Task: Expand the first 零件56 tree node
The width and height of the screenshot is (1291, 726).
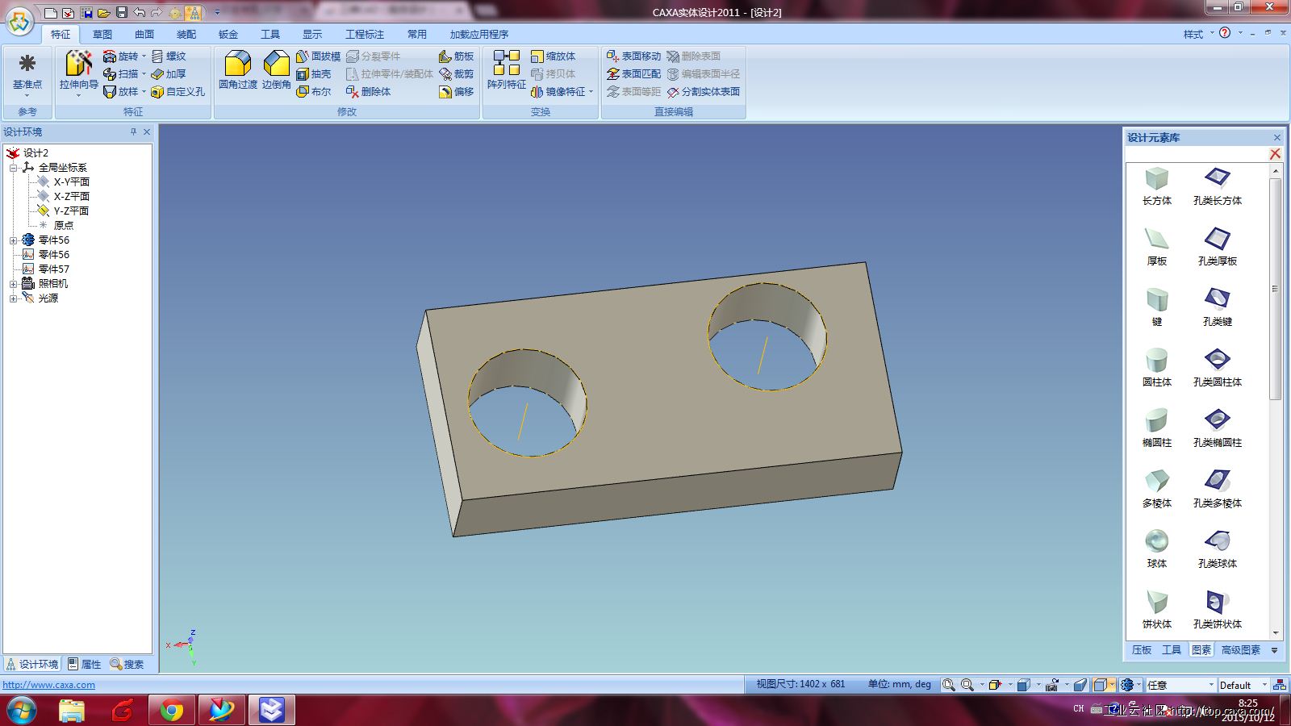Action: pyautogui.click(x=14, y=240)
